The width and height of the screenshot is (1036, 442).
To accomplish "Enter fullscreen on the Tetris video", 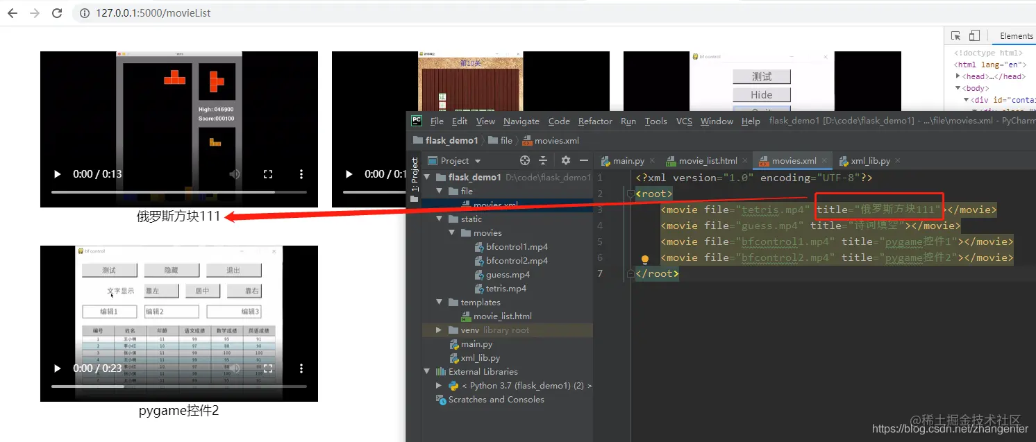I will (x=268, y=174).
